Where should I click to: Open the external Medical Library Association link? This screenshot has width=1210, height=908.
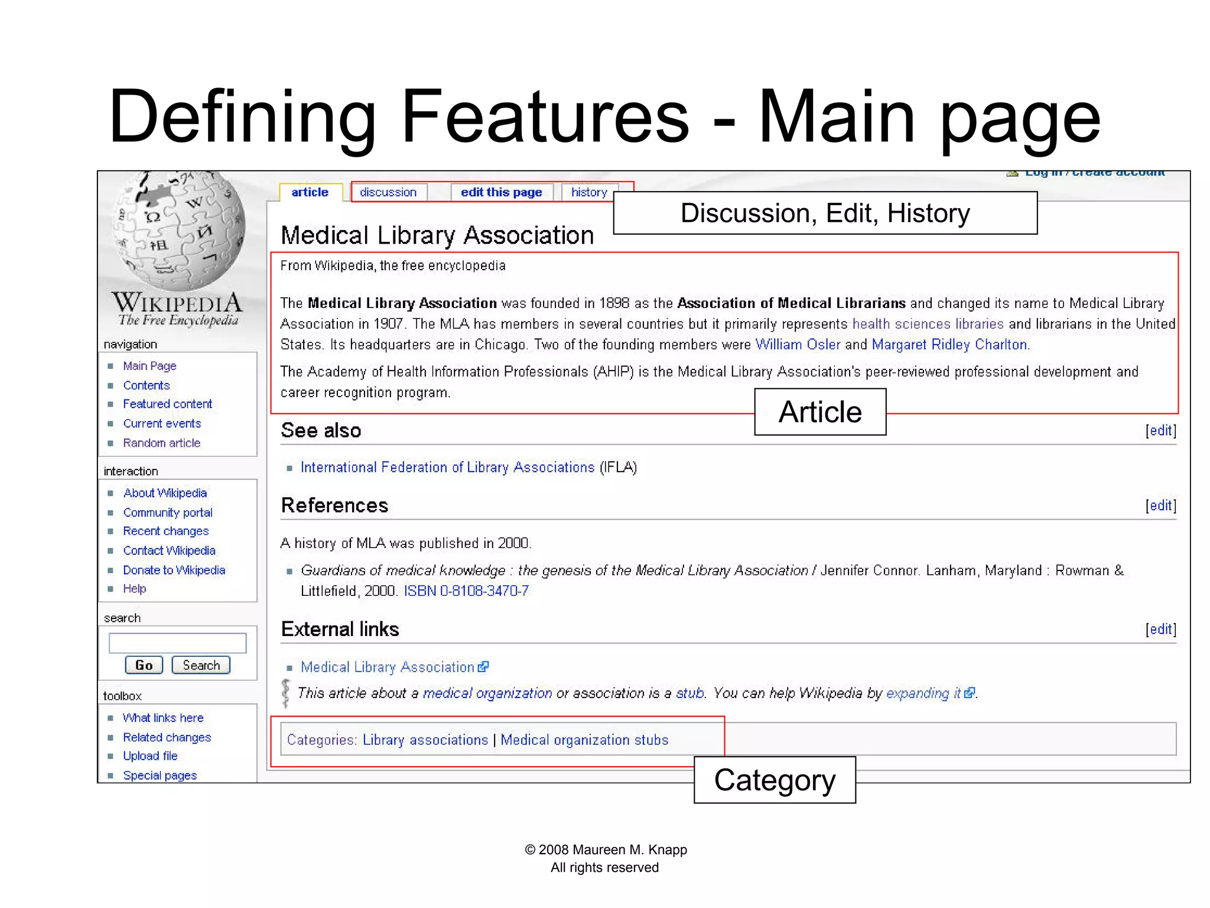[x=388, y=667]
